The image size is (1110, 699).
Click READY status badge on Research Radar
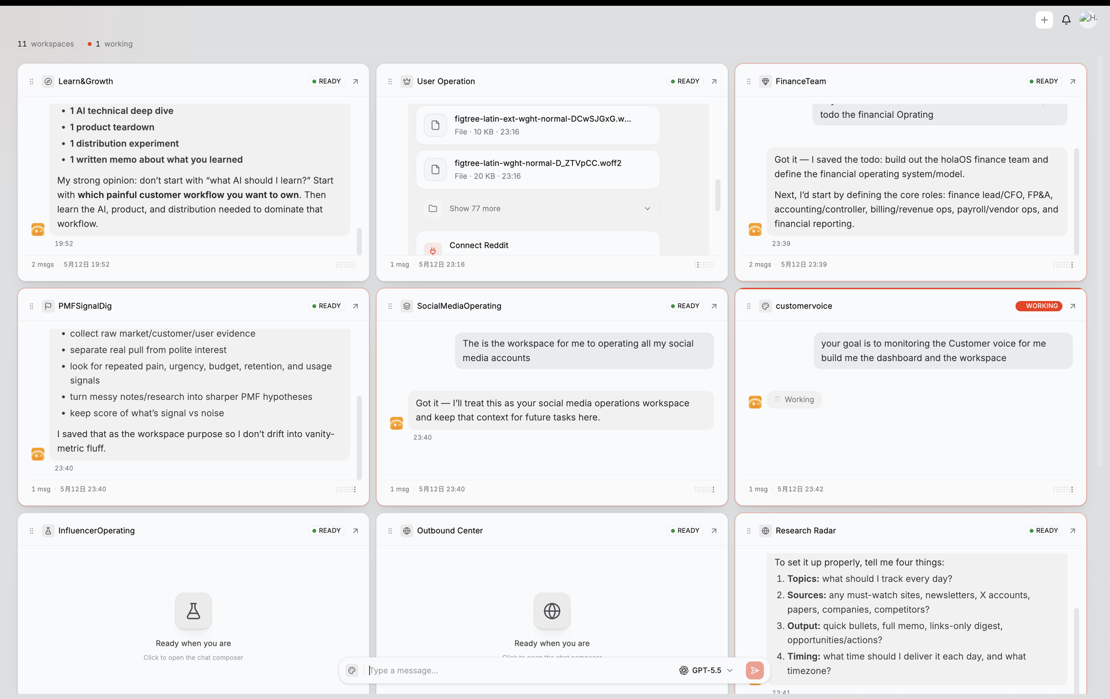tap(1044, 531)
